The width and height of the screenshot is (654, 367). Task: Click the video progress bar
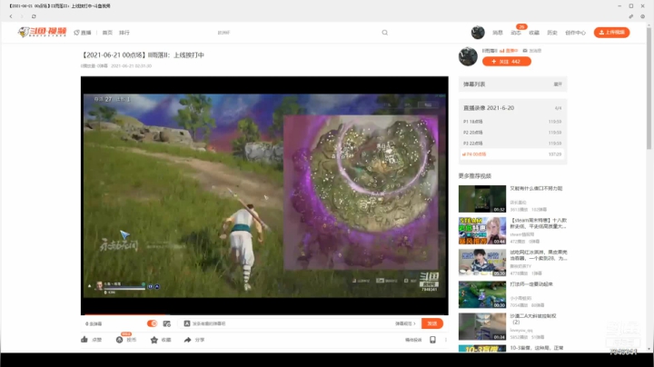(x=264, y=313)
